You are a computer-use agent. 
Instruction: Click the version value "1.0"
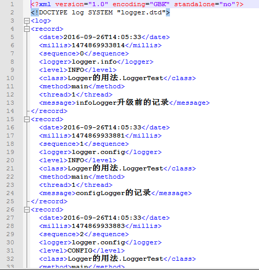[x=98, y=4]
